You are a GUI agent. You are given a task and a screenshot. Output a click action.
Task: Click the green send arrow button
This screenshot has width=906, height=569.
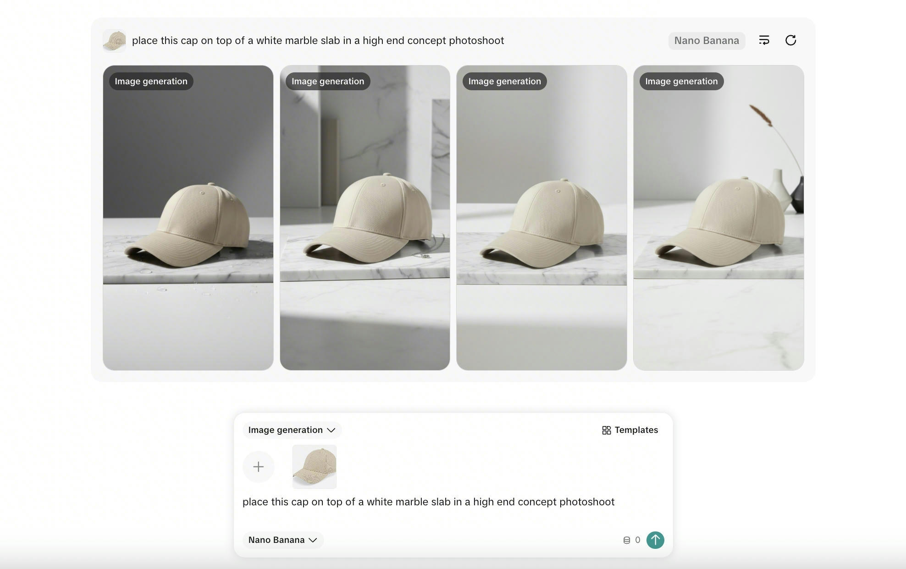pyautogui.click(x=655, y=540)
